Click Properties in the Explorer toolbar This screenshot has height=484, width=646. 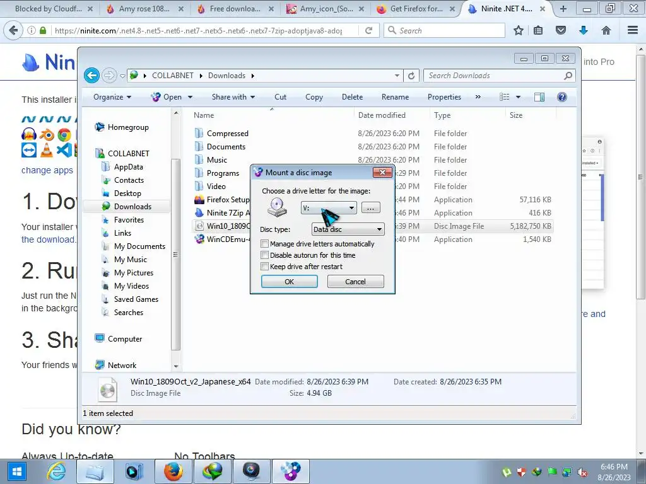coord(444,97)
